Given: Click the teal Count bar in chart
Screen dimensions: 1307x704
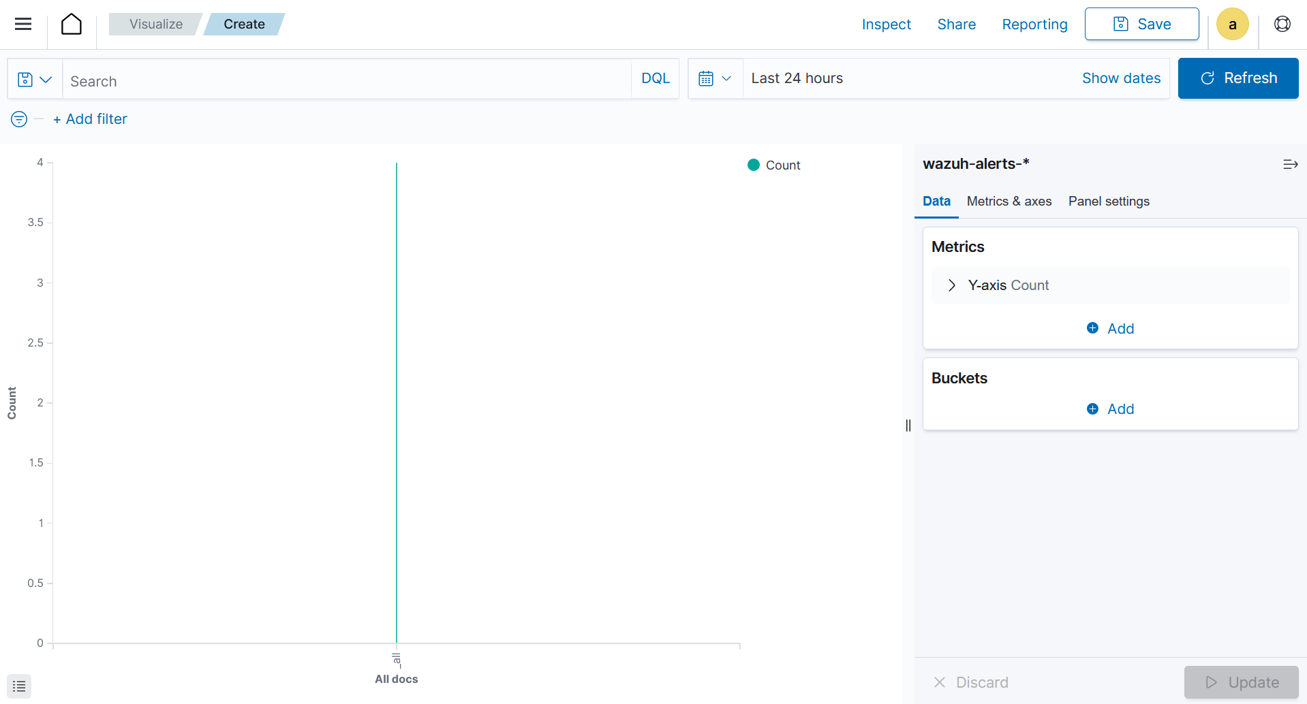Looking at the screenshot, I should click(397, 402).
